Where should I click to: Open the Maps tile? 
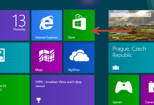pyautogui.click(x=47, y=58)
